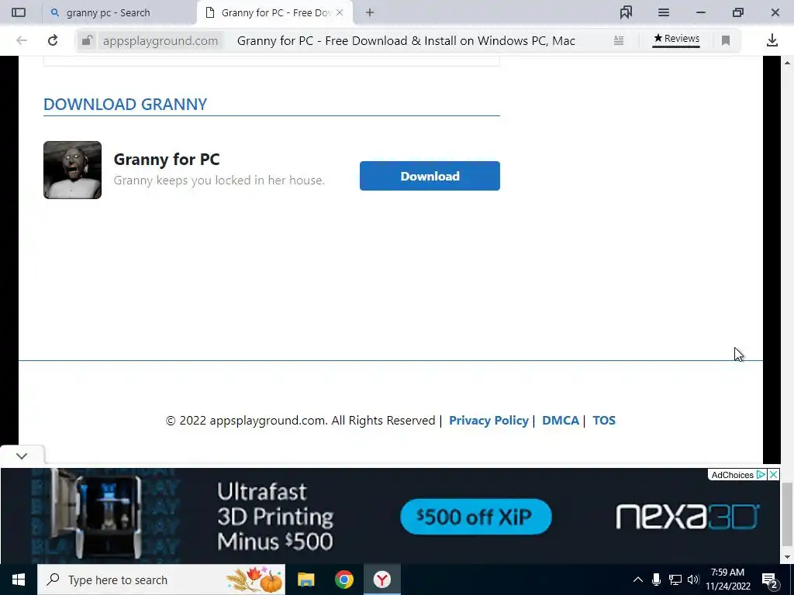
Task: Open the notification center icon
Action: click(x=770, y=580)
